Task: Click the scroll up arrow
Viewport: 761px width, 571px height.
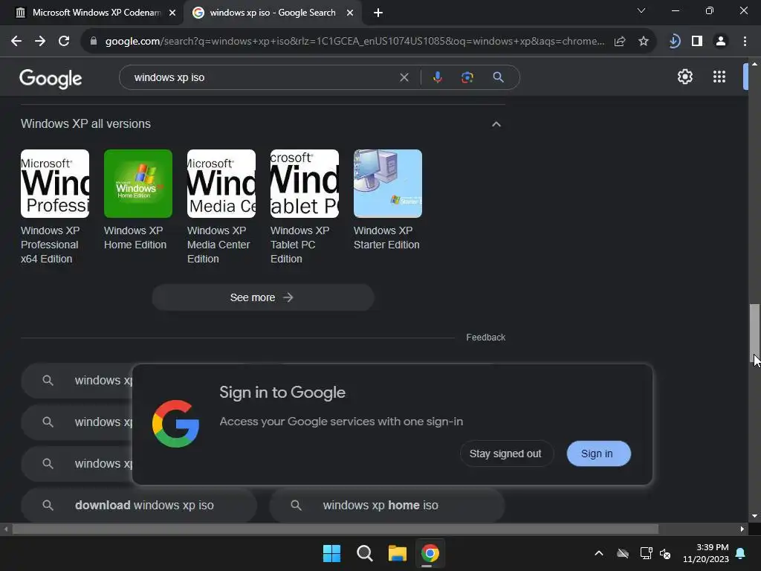Action: [x=754, y=64]
